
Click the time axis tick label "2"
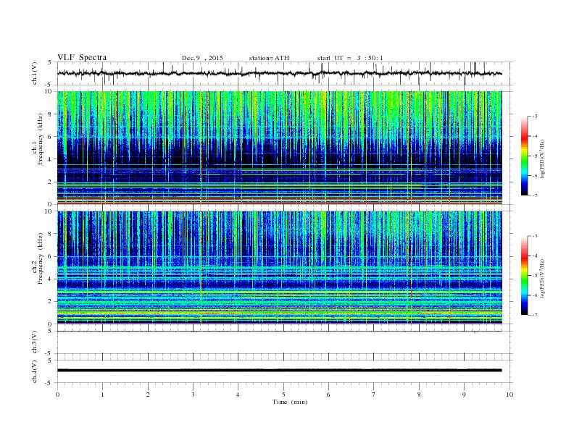(x=148, y=395)
